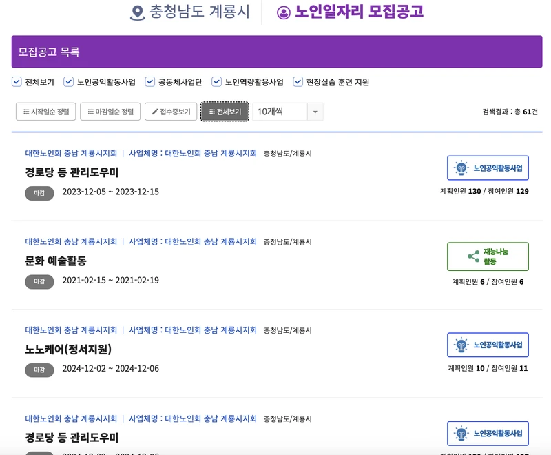Disable the 공동체사업단 filter checkbox
Screen dimensions: 551x455
148,81
